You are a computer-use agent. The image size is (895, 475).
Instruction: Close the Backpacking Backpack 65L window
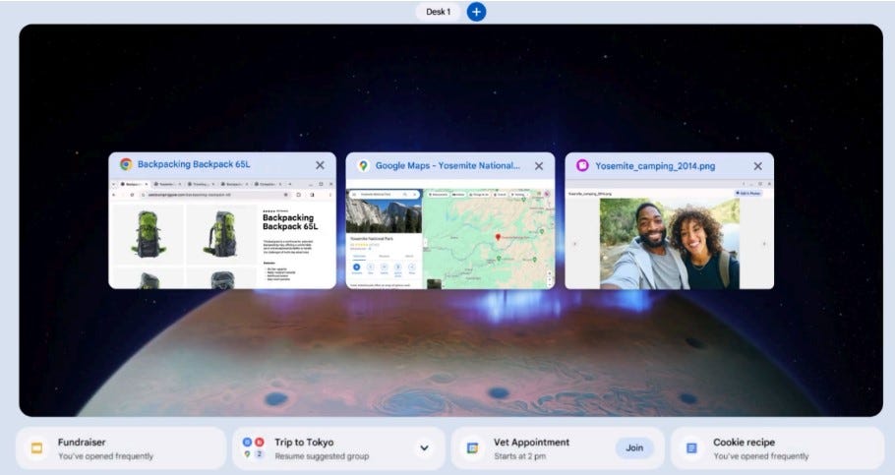click(x=321, y=165)
